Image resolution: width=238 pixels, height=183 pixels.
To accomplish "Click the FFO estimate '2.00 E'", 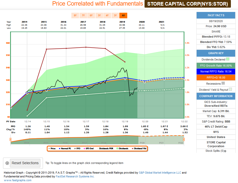I will 184,126.
